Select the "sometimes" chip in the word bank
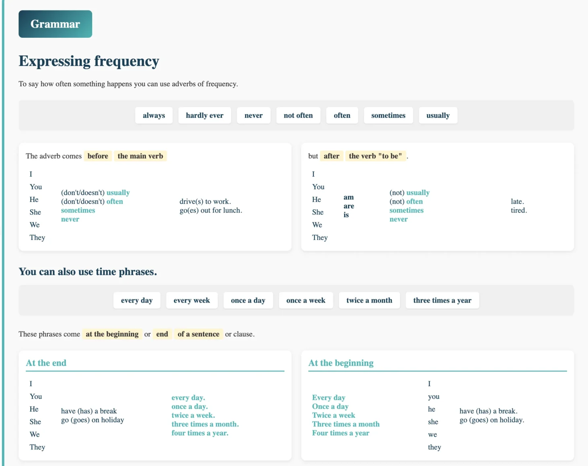The width and height of the screenshot is (588, 466). coord(389,115)
